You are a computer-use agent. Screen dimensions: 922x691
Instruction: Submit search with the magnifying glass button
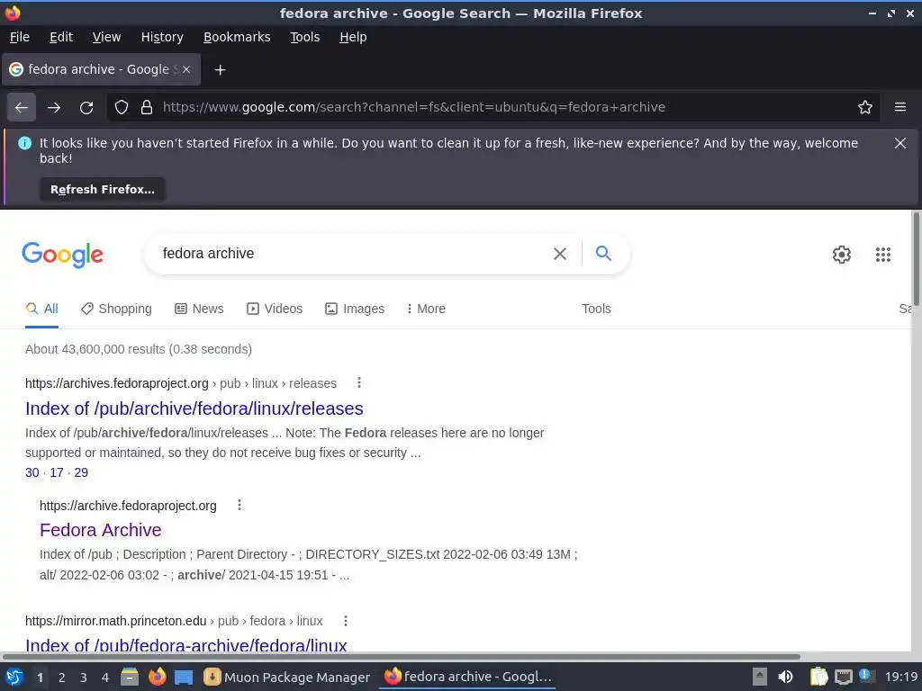[603, 253]
